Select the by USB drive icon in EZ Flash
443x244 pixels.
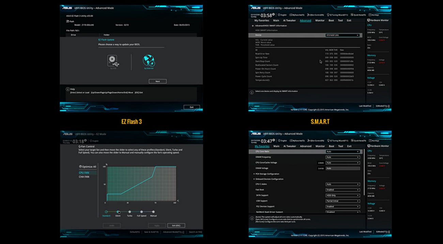(x=113, y=61)
